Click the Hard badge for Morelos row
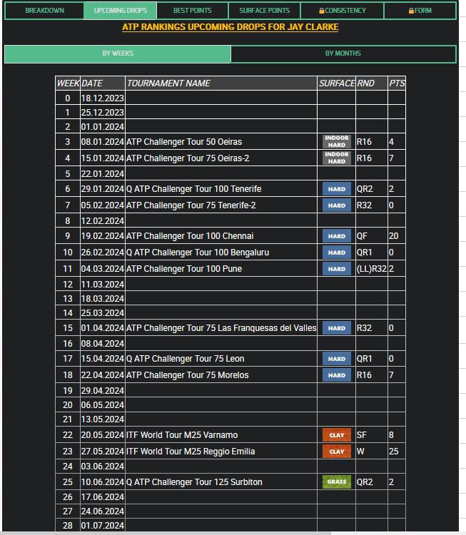 coord(337,375)
